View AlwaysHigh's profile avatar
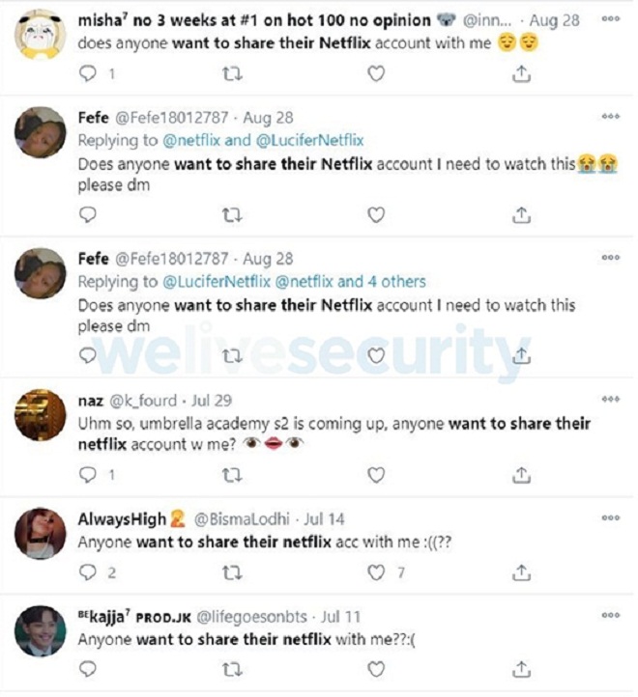This screenshot has height=697, width=638. click(x=40, y=533)
